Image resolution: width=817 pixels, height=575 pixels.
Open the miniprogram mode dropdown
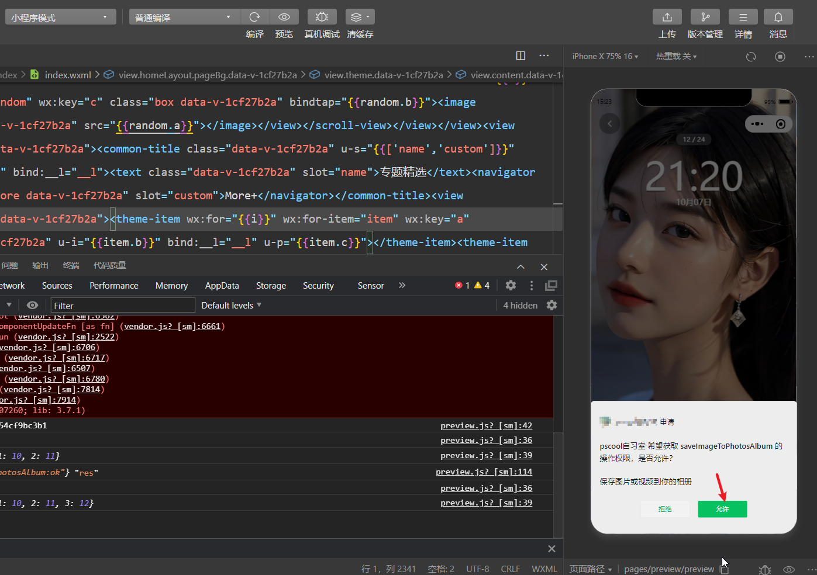pyautogui.click(x=61, y=17)
